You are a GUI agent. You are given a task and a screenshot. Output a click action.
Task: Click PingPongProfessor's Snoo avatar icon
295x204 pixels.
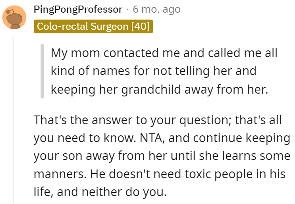14,18
